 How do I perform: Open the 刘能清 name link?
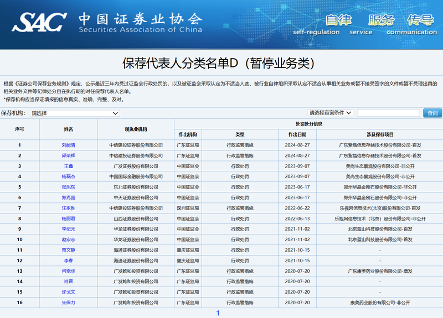coord(69,145)
